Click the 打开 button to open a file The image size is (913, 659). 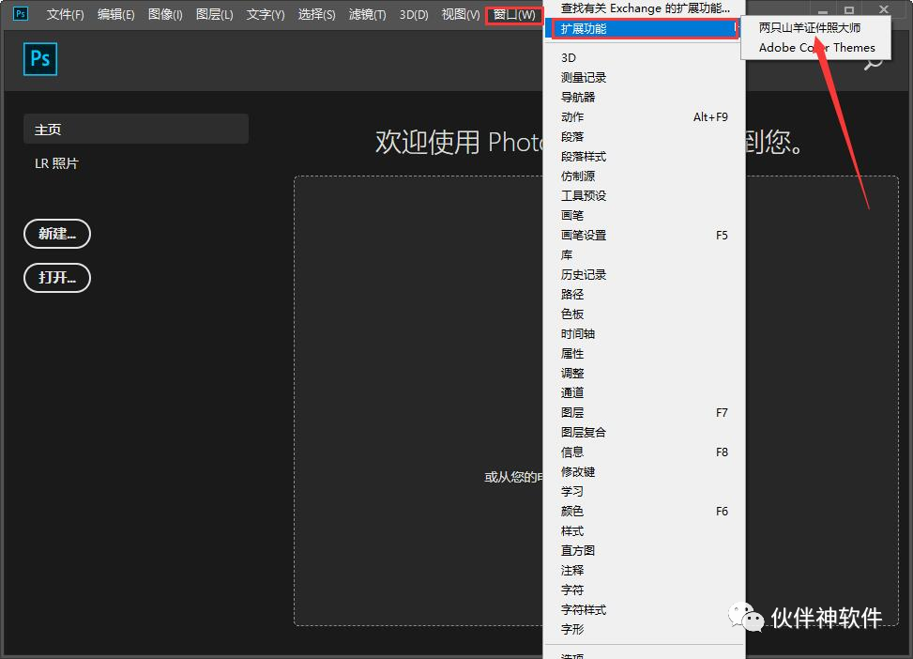pyautogui.click(x=56, y=278)
